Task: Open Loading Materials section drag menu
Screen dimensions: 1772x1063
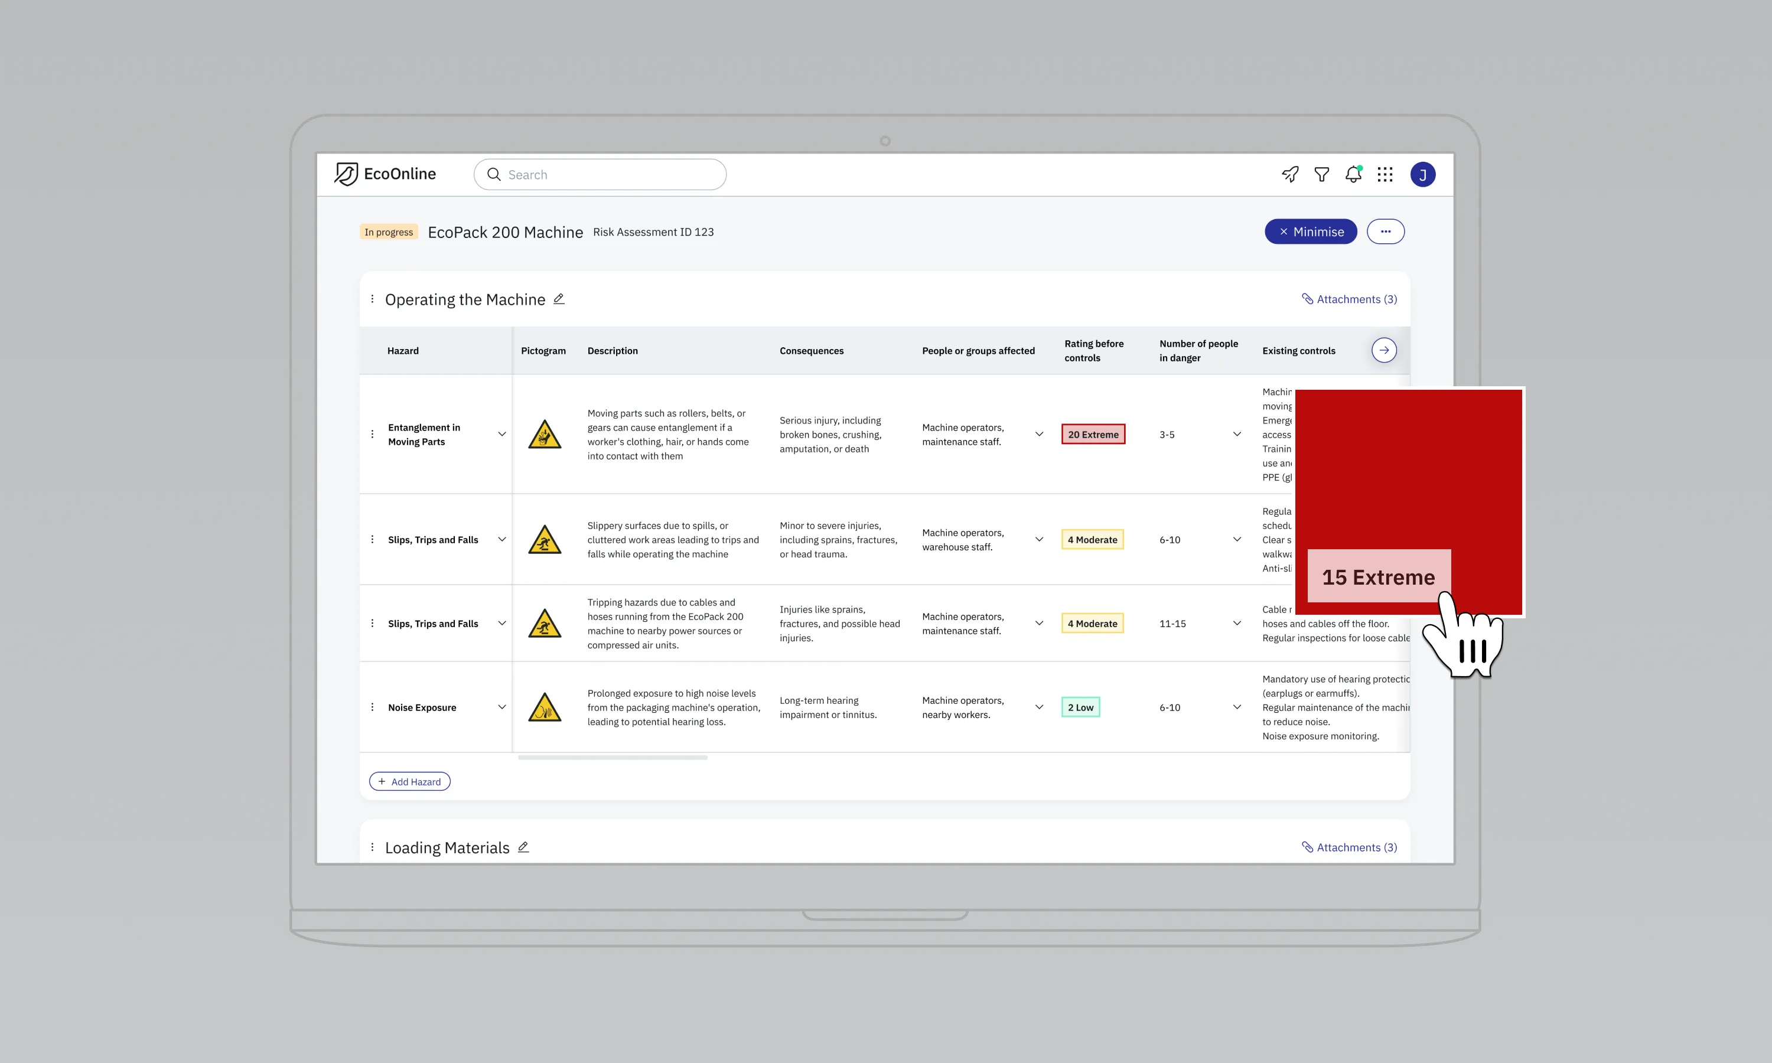Action: 372,847
